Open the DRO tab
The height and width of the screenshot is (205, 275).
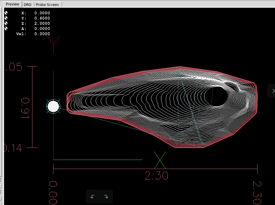[x=27, y=5]
